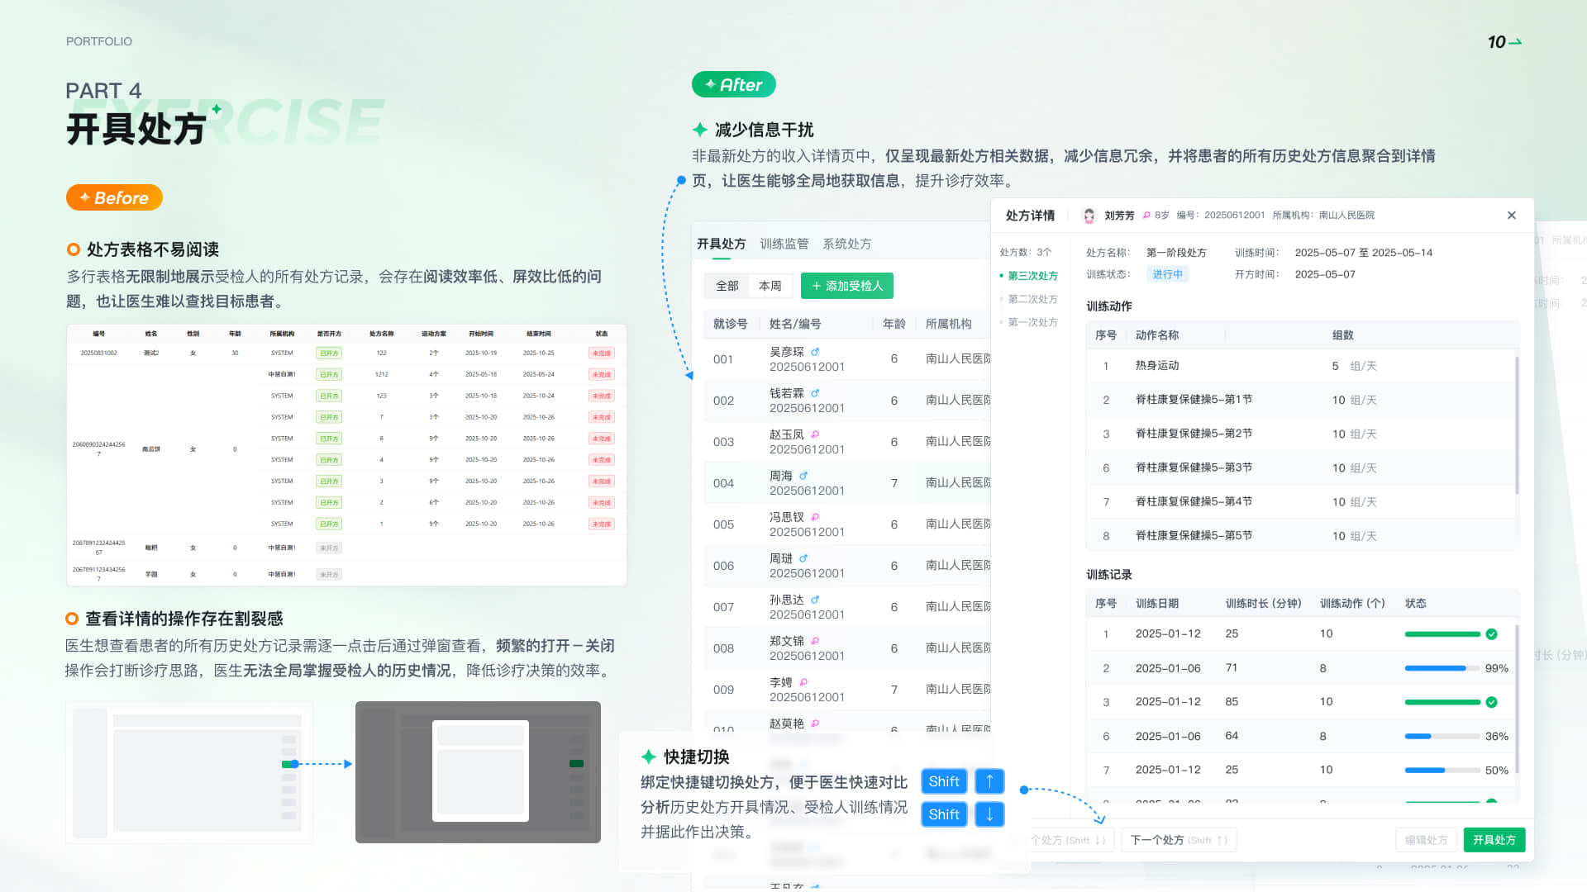
Task: Click completed checkmark in training record row 3
Action: pyautogui.click(x=1491, y=702)
